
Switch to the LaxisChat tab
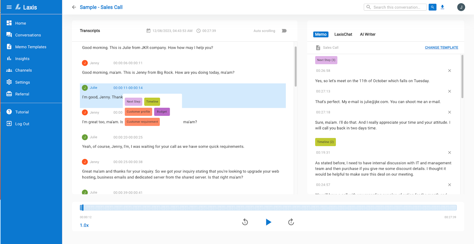[x=343, y=34]
